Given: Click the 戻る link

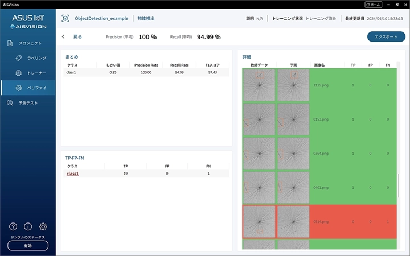Looking at the screenshot, I should (77, 36).
